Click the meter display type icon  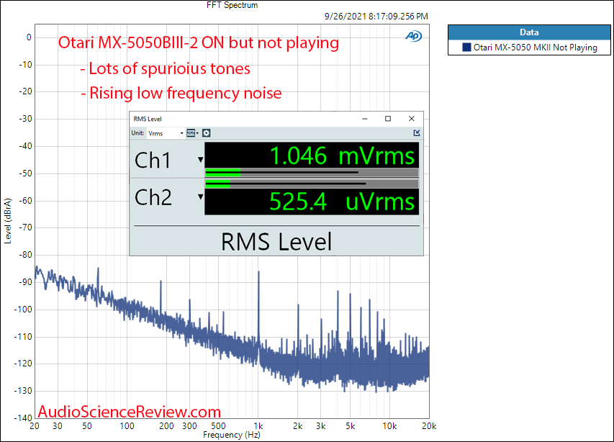click(192, 133)
